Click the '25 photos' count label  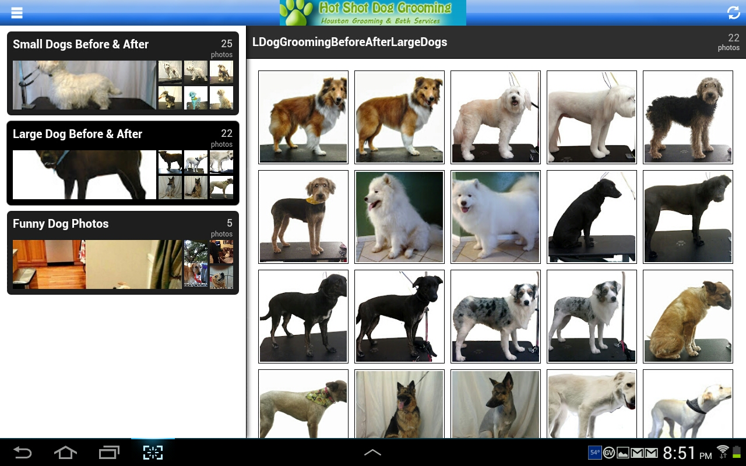pyautogui.click(x=221, y=48)
